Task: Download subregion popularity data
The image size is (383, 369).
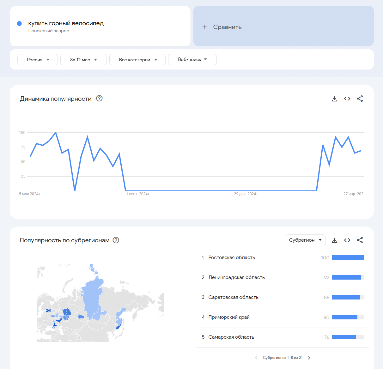Action: (334, 240)
